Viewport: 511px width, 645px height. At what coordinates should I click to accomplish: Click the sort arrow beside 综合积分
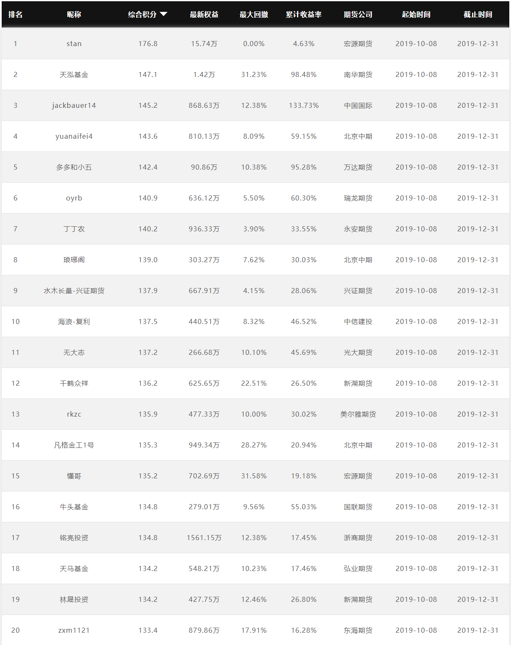click(x=164, y=14)
